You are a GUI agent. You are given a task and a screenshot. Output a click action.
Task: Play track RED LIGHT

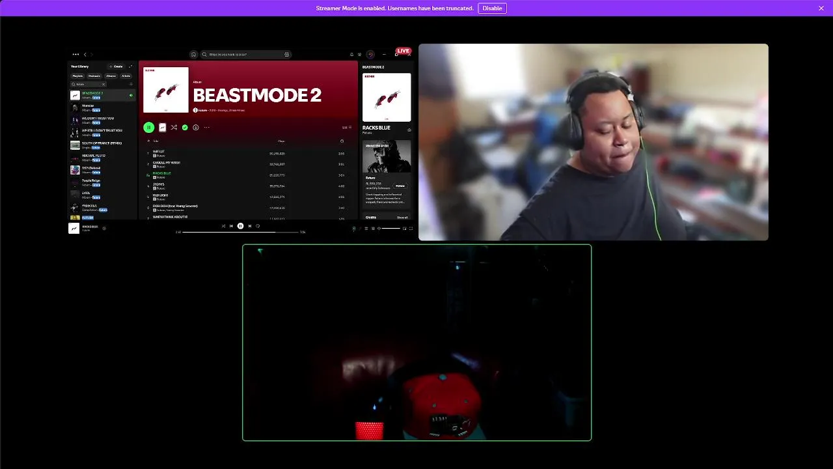[247, 197]
